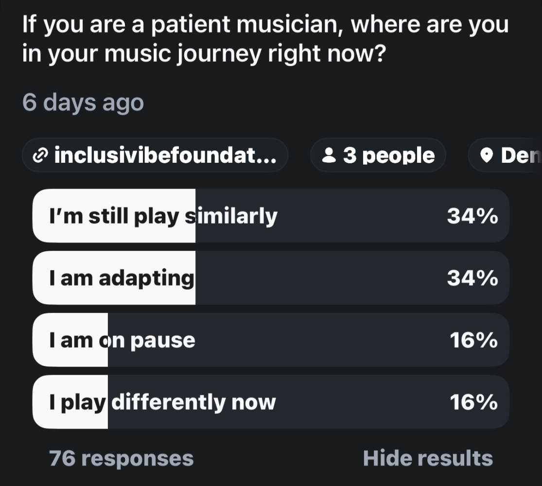Screen dimensions: 542x486
Task: Click the white progress bar of pause option
Action: coord(70,340)
